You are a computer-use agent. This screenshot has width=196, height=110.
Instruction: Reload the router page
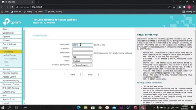12,7
